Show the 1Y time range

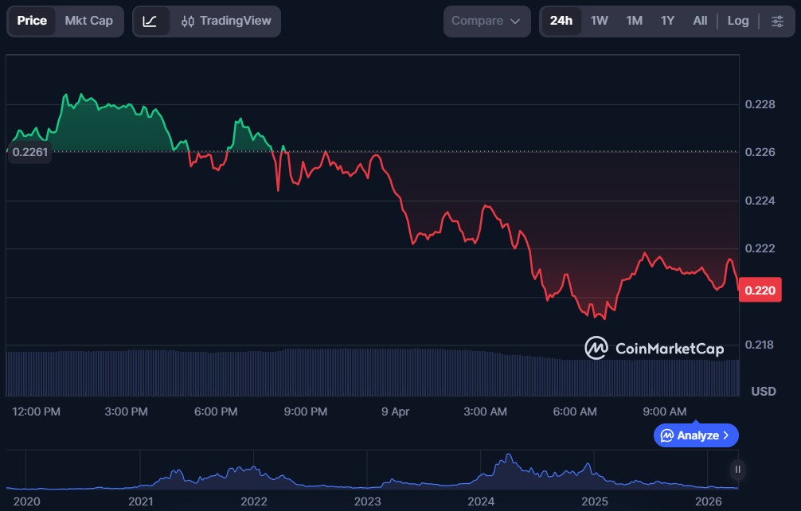[x=667, y=21]
